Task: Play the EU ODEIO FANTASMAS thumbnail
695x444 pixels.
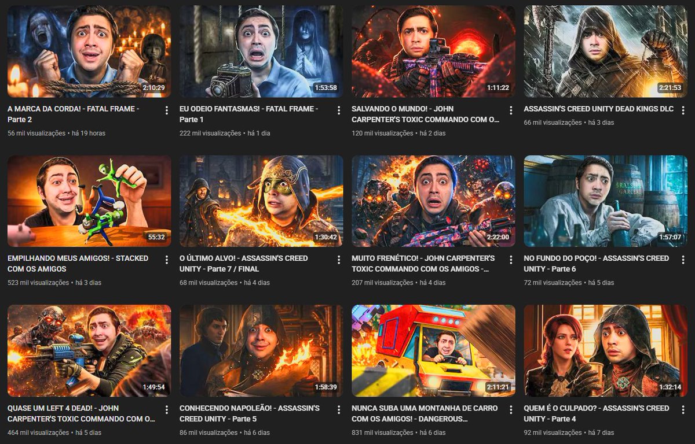Action: (x=261, y=51)
